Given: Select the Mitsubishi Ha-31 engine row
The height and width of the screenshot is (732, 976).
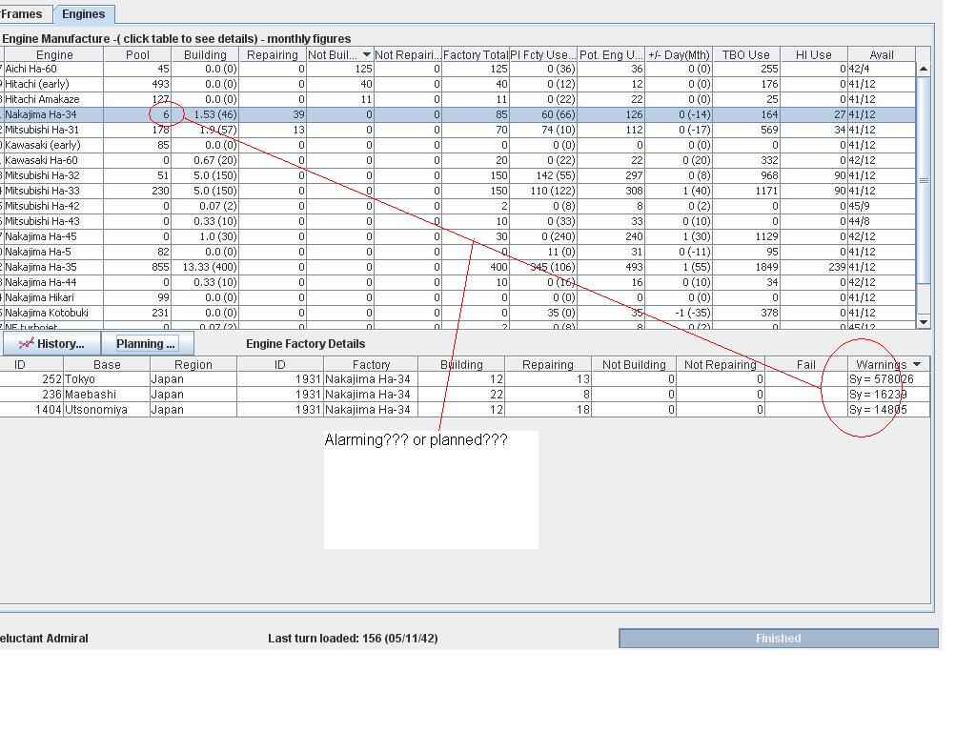Looking at the screenshot, I should pos(457,130).
